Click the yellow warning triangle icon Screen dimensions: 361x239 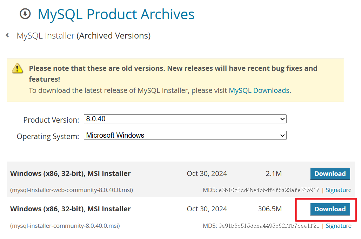(x=17, y=68)
